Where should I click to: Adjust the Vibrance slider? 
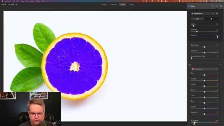204,52
